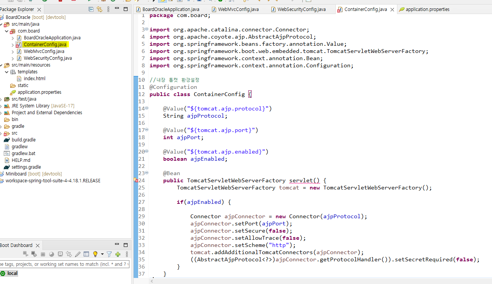The width and height of the screenshot is (492, 284).
Task: Click editor horizontal scrollbar left arrow
Action: (x=153, y=281)
